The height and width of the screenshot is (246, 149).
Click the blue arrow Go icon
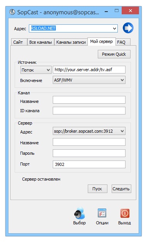(x=128, y=28)
